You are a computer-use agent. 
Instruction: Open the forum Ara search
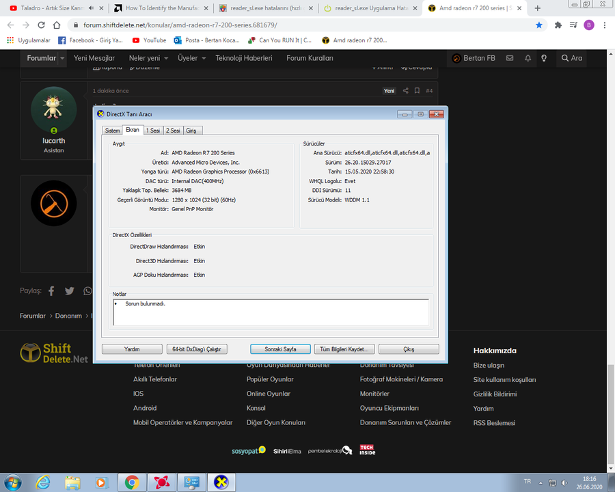[x=572, y=58]
